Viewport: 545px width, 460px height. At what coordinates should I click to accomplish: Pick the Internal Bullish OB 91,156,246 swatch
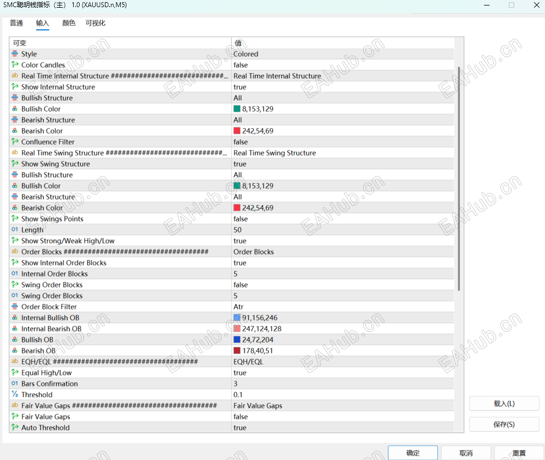tap(237, 318)
